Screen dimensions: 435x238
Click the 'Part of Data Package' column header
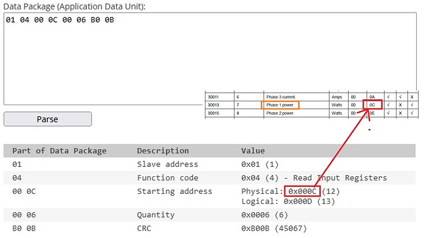tap(59, 150)
